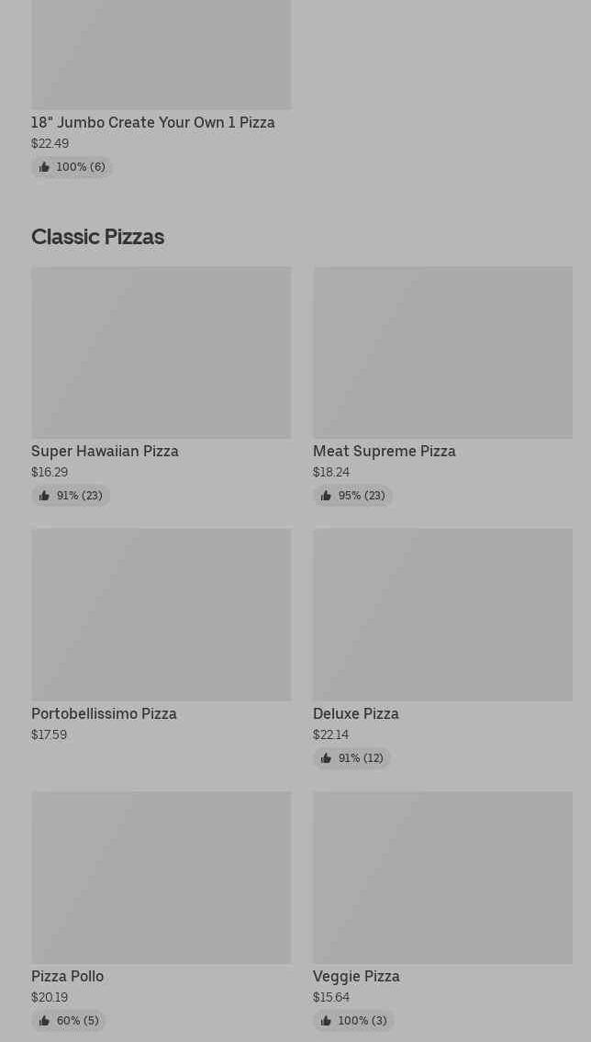Click thumbs-up icon under Meat Supreme Pizza
591x1042 pixels.
(326, 496)
